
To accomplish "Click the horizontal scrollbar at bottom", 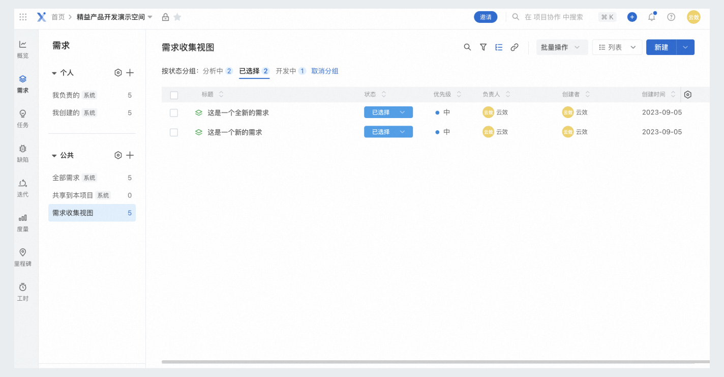I will (435, 362).
